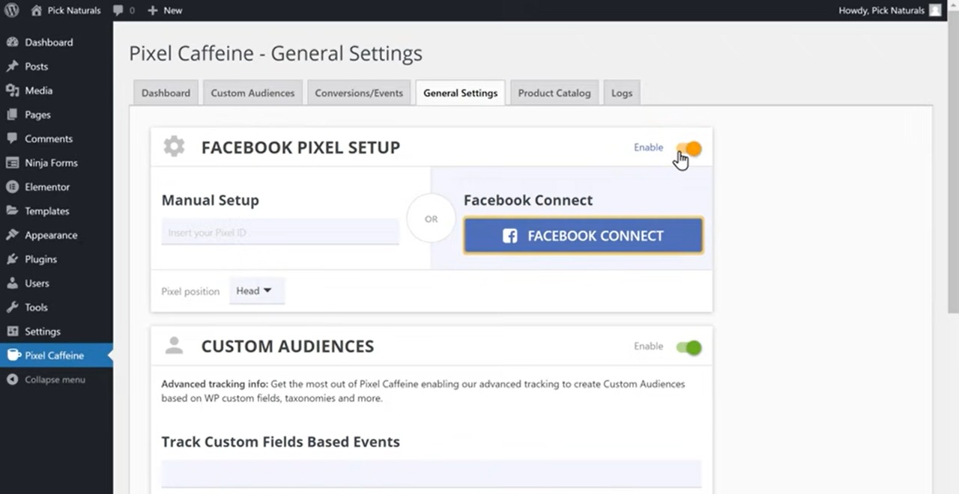The height and width of the screenshot is (494, 959).
Task: Select the General Settings tab
Action: pyautogui.click(x=460, y=93)
